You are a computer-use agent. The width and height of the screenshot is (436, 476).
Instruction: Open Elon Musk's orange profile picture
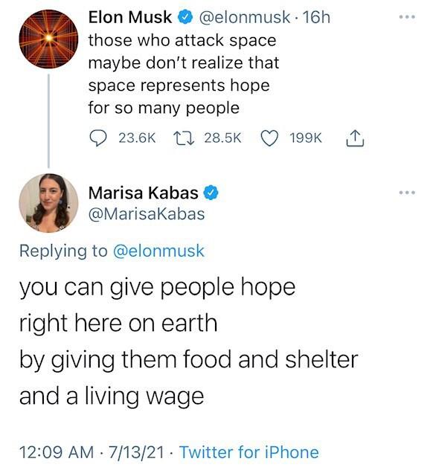click(x=48, y=39)
